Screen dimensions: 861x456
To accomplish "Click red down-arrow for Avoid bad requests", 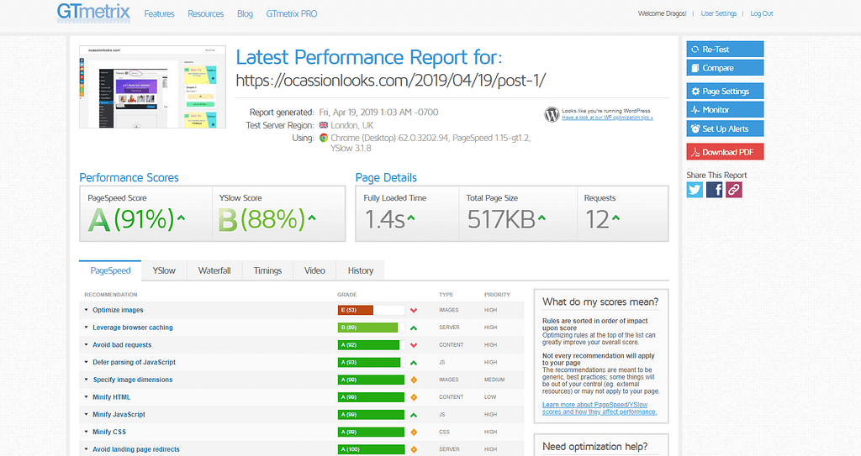I will pyautogui.click(x=414, y=345).
